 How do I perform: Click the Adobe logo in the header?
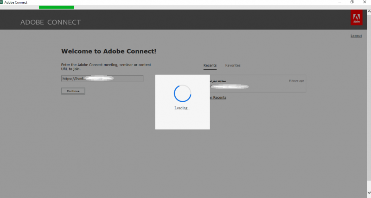tap(356, 18)
